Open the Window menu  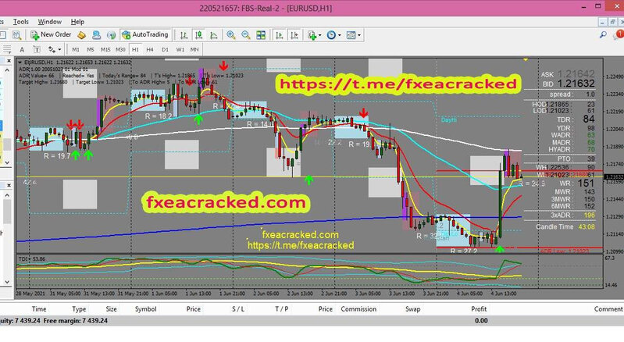(49, 22)
